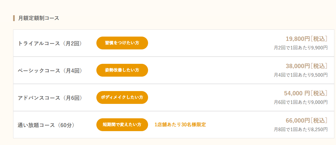
Task: Select the 通い放題コース（60分） course name
Action: click(x=46, y=125)
